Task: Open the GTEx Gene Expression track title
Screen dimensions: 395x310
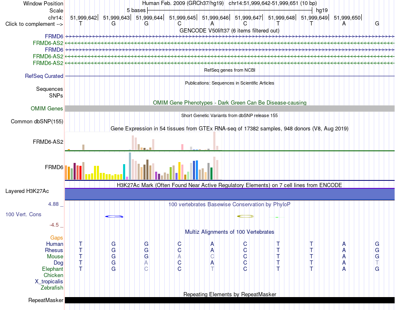Action: click(230, 128)
